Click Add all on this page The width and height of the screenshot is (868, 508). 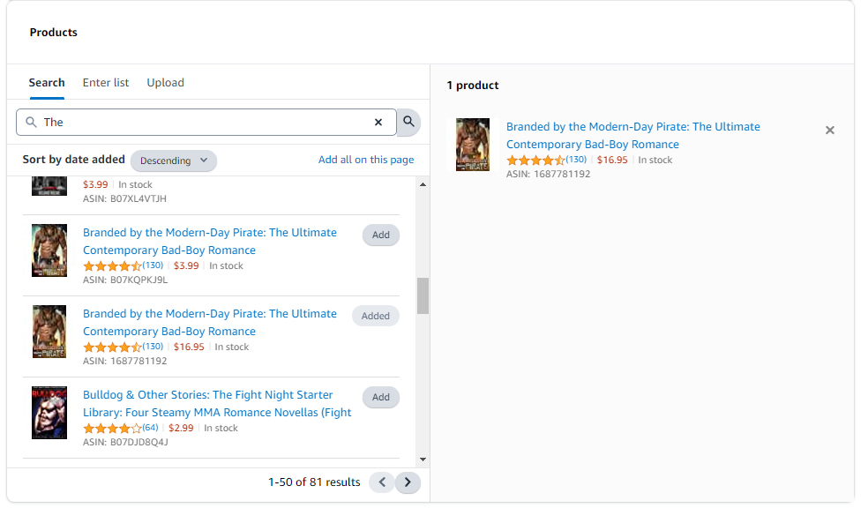click(366, 160)
